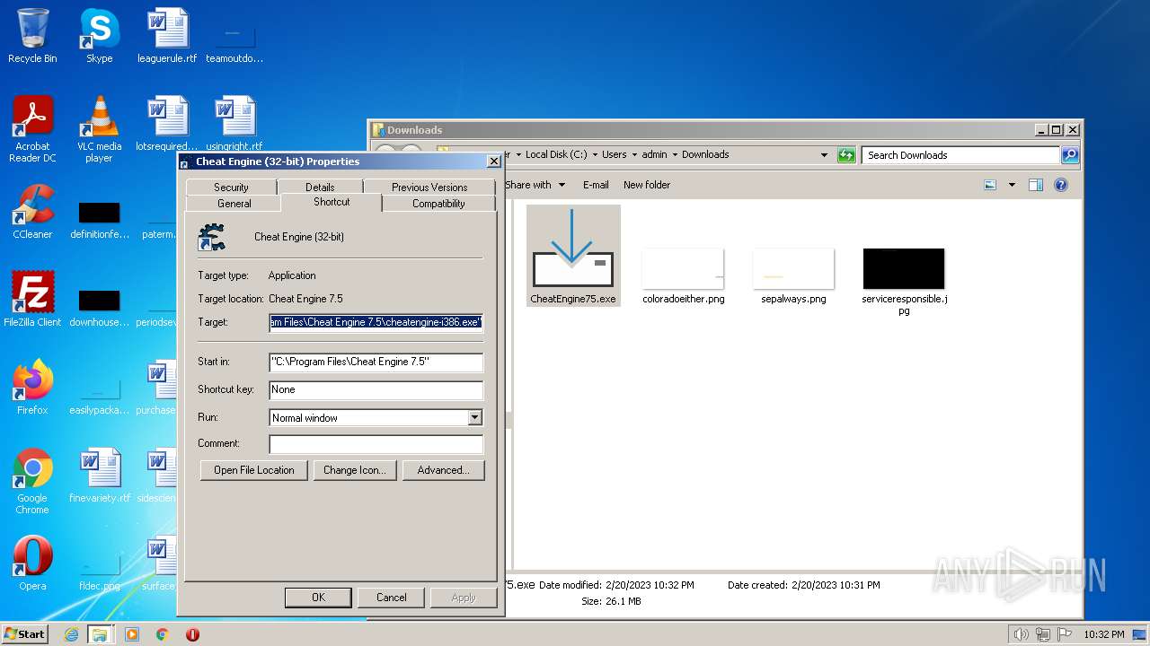
Task: Click New folder toolbar button
Action: click(x=647, y=185)
